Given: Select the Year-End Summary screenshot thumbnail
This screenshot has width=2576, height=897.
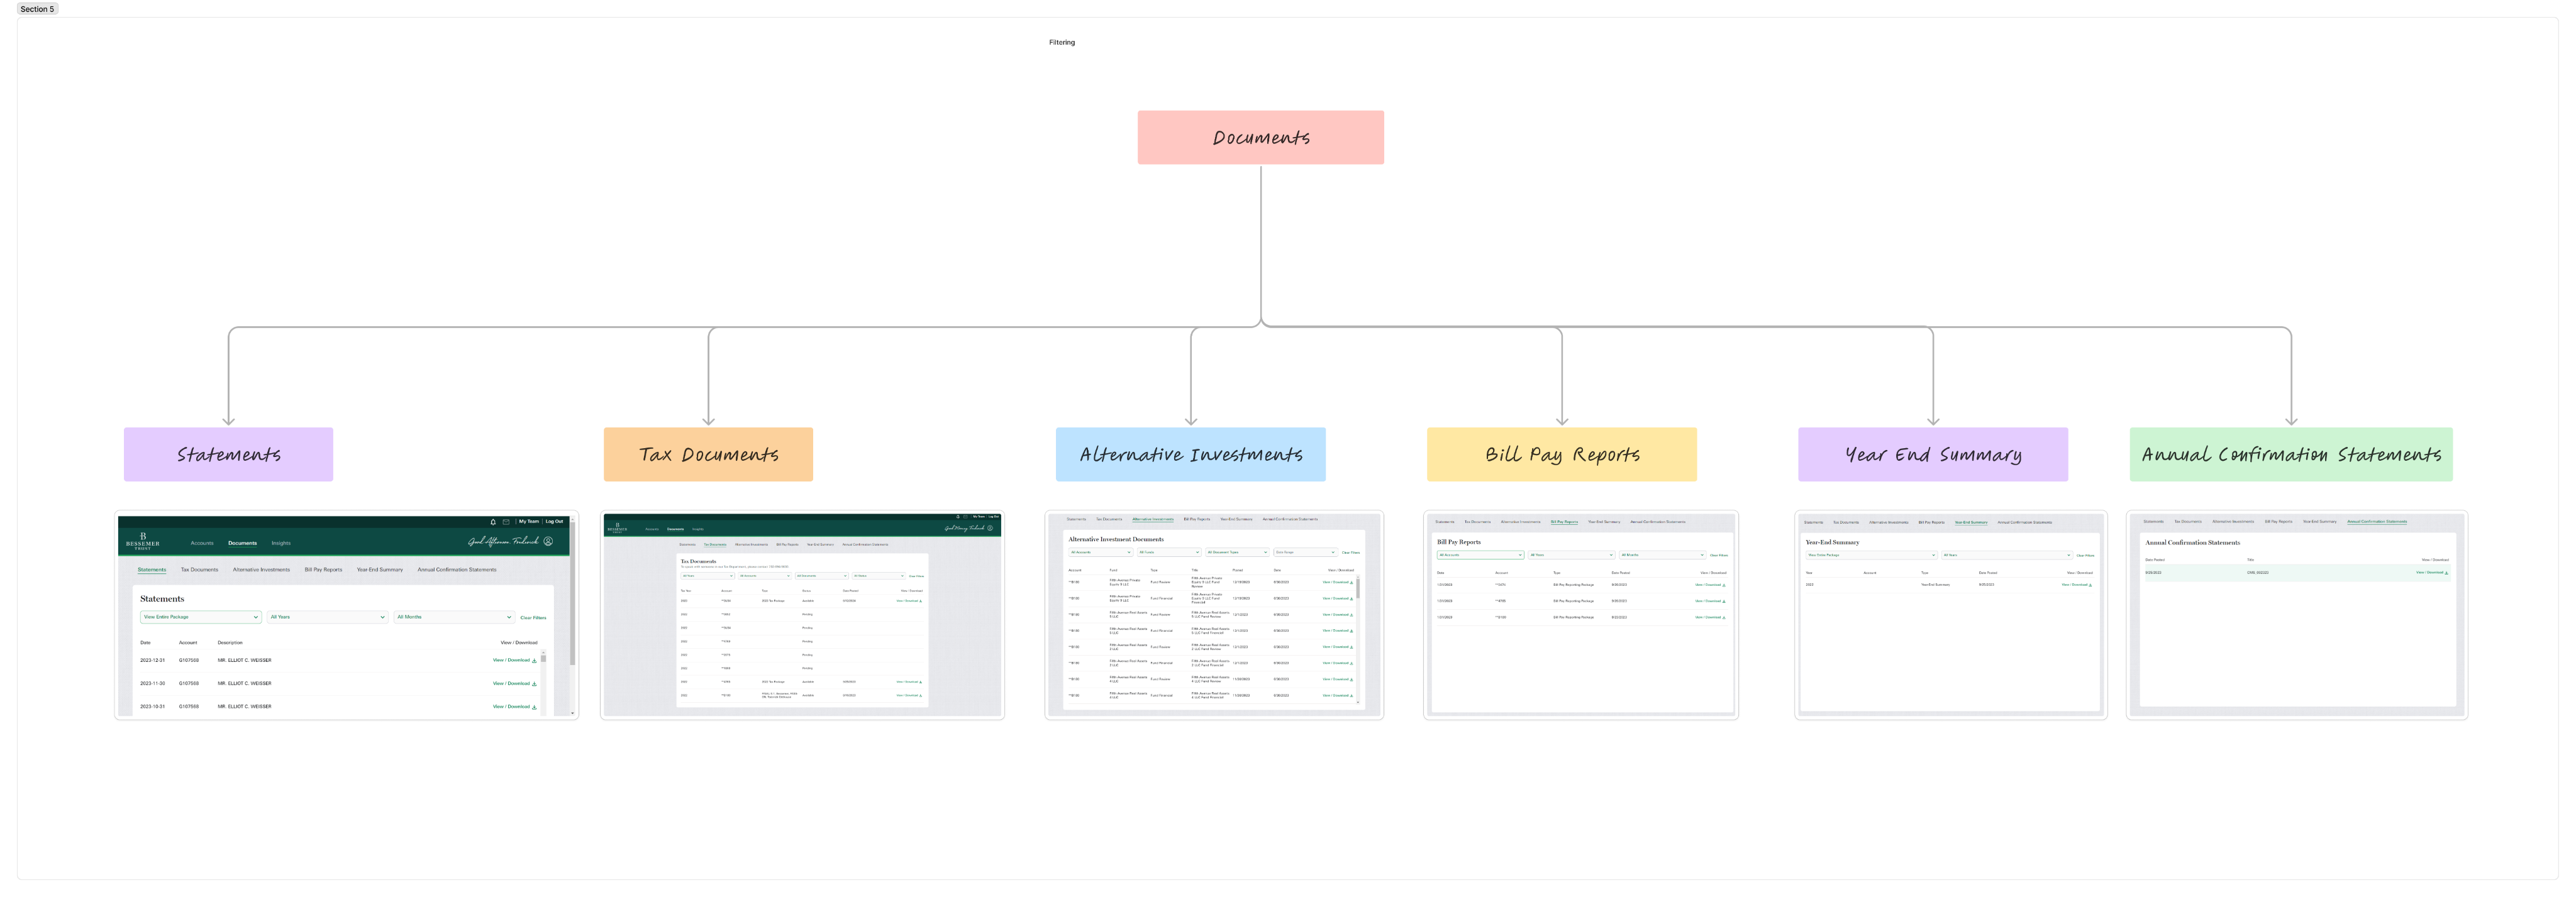Looking at the screenshot, I should coord(1951,615).
